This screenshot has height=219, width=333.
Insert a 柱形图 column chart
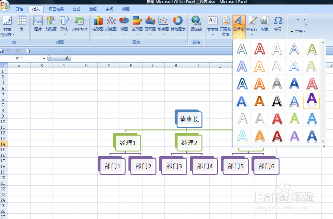(x=98, y=25)
